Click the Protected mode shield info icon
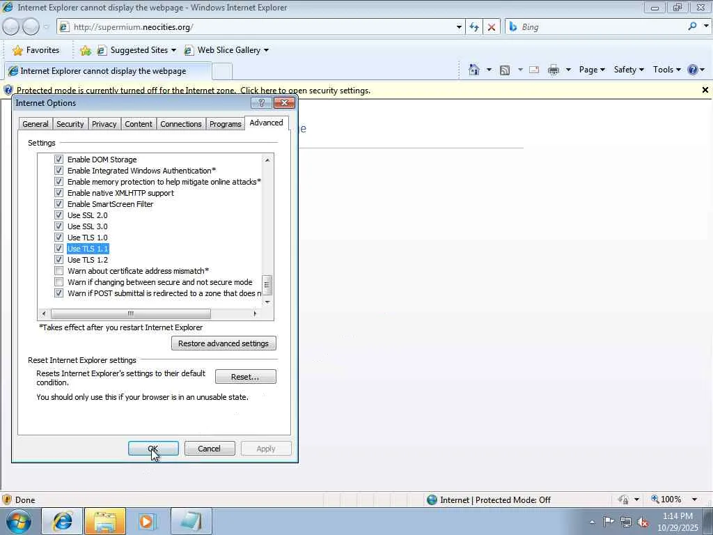Viewport: 713px width, 535px height. pyautogui.click(x=8, y=90)
